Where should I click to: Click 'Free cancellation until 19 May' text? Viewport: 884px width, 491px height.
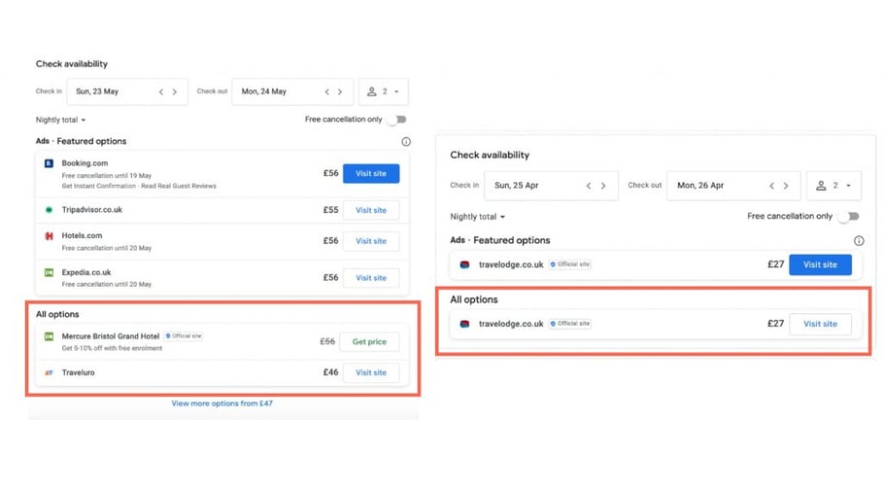[x=107, y=176]
